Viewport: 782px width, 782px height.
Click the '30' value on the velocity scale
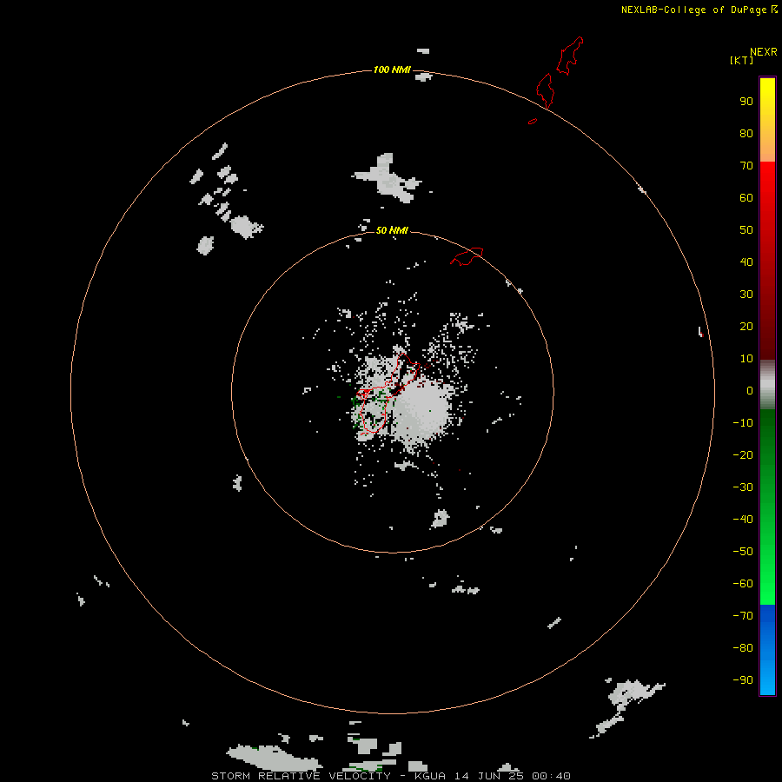coord(746,295)
